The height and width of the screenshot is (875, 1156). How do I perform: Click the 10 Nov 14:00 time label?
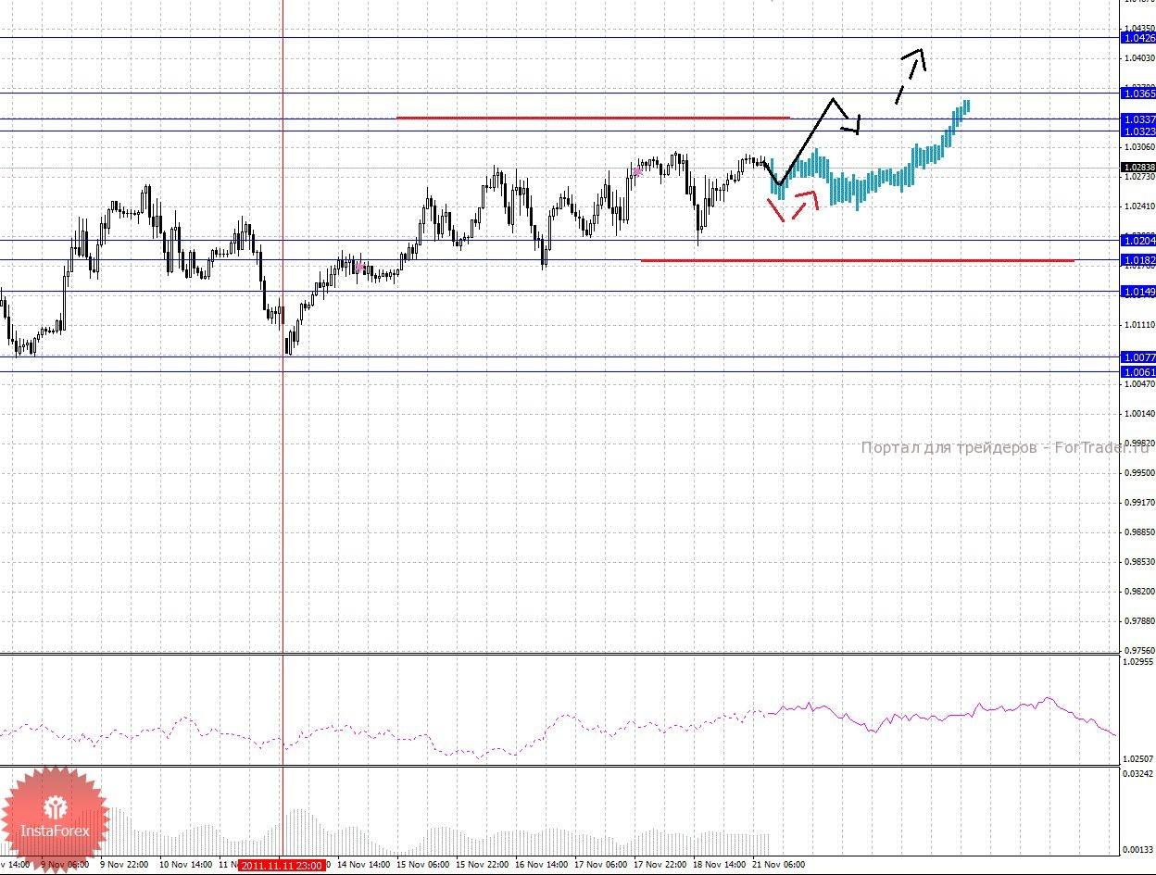pyautogui.click(x=184, y=865)
